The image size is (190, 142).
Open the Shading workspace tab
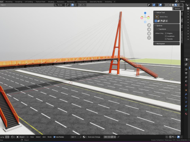[x=51, y=2]
